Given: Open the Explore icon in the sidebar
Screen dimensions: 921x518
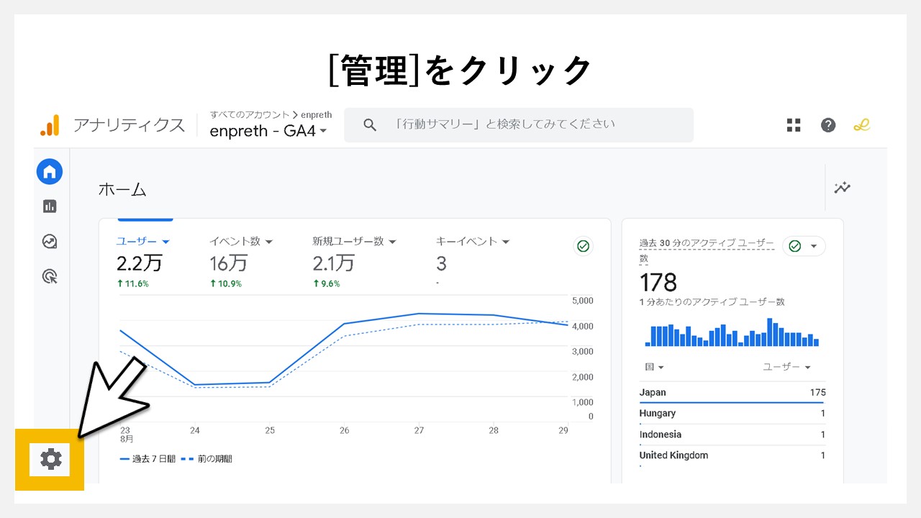Looking at the screenshot, I should click(49, 241).
